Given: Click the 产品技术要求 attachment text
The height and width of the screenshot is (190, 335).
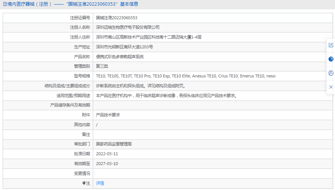Looking at the screenshot, I should pos(108,115).
